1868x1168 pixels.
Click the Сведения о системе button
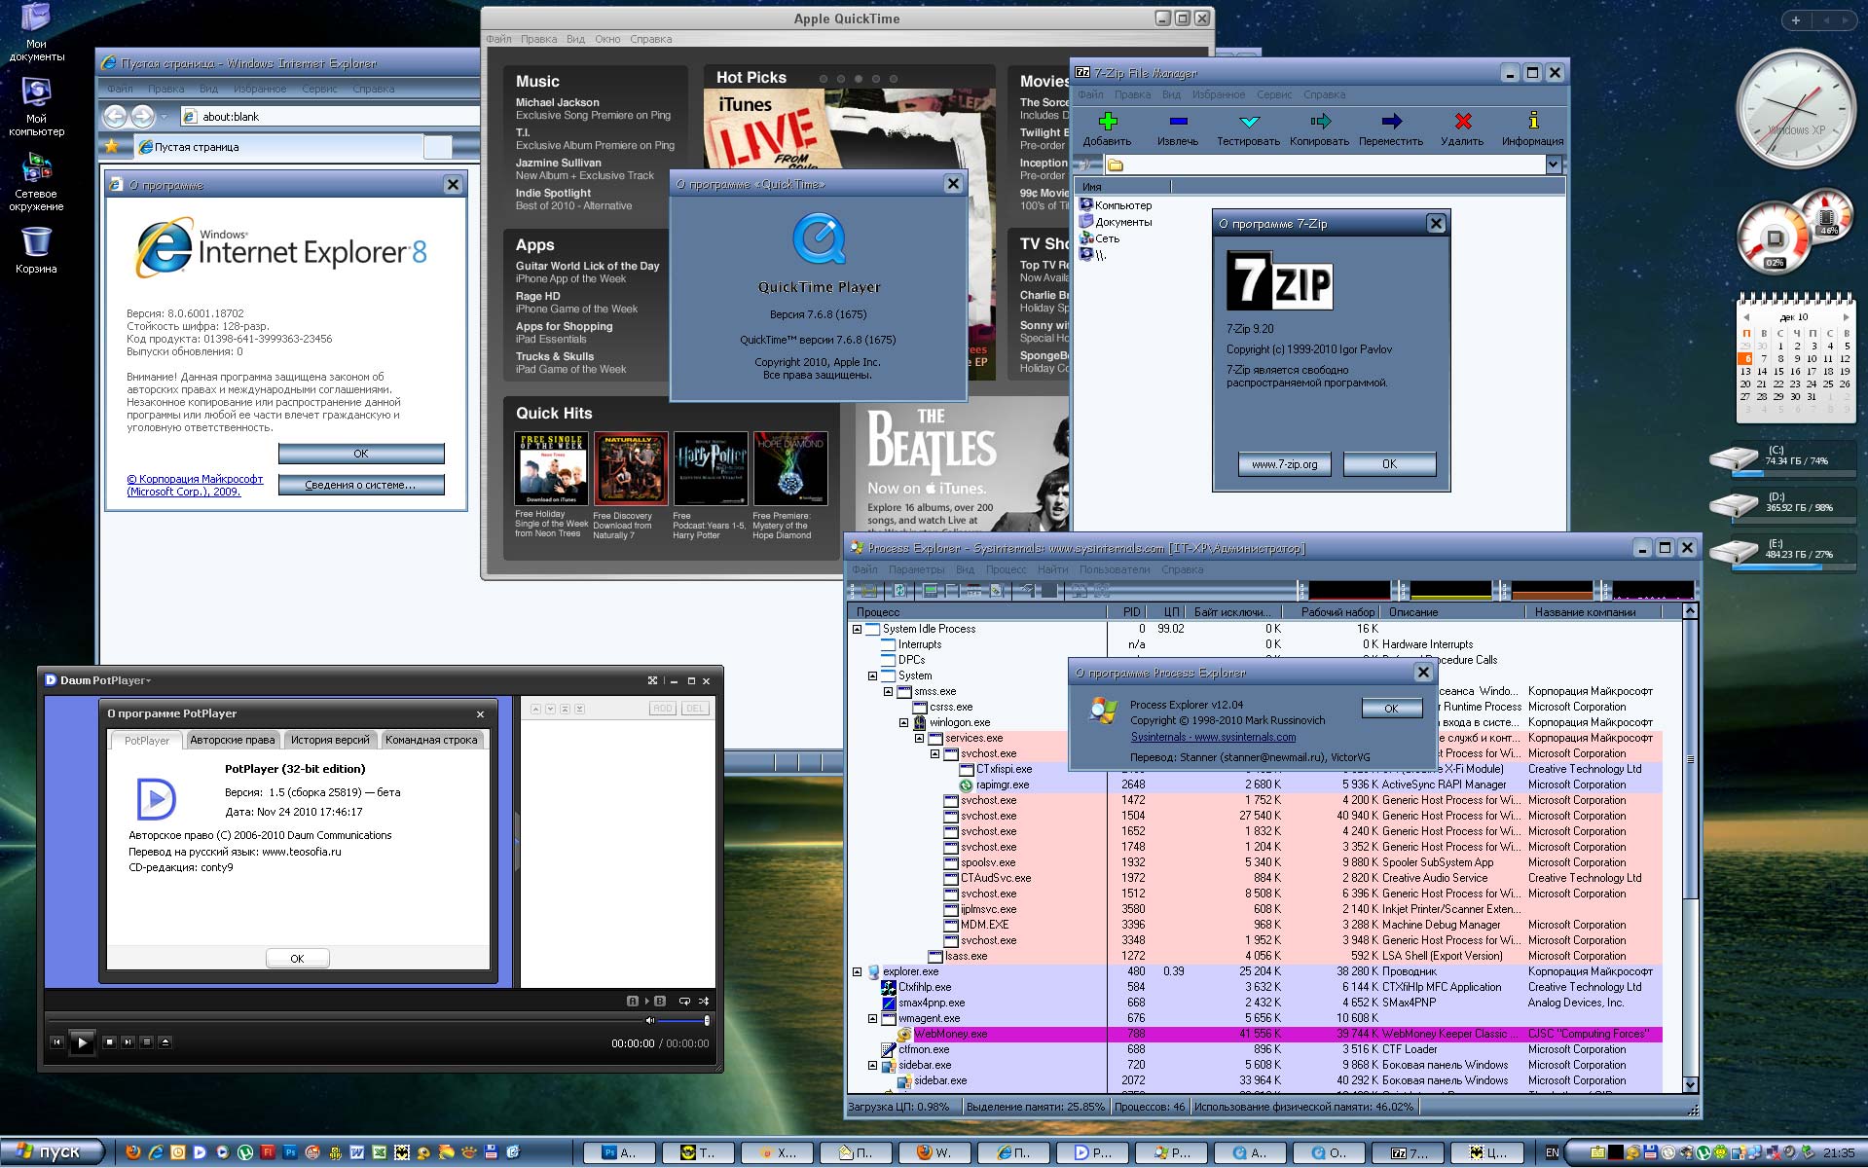click(x=361, y=485)
